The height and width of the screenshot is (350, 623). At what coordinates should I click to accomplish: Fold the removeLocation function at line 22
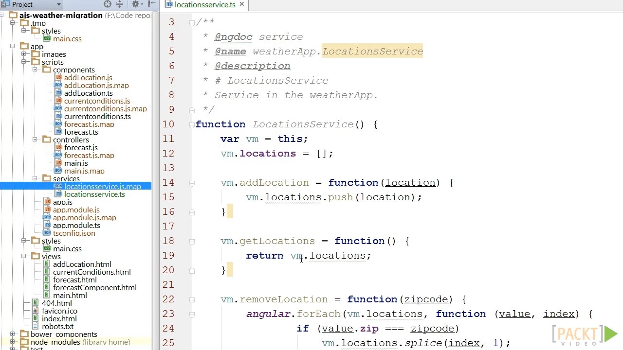[192, 299]
